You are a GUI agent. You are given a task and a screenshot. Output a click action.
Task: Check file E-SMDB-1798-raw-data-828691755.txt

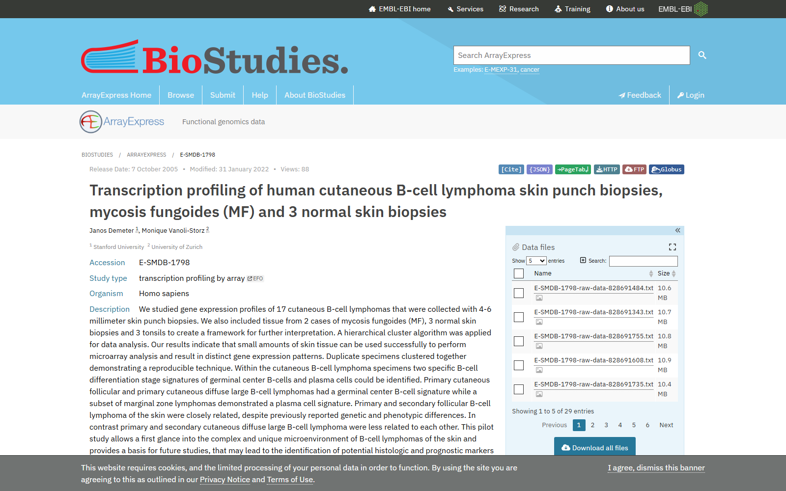click(519, 341)
